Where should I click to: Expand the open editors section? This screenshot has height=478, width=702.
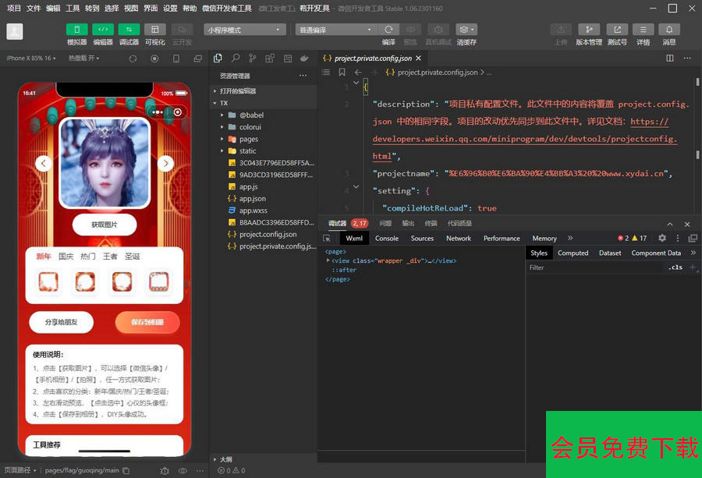(x=264, y=91)
